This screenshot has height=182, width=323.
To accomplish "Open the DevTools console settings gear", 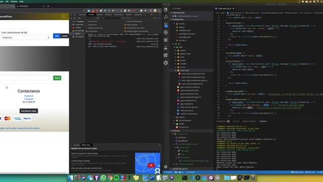I will click(159, 18).
